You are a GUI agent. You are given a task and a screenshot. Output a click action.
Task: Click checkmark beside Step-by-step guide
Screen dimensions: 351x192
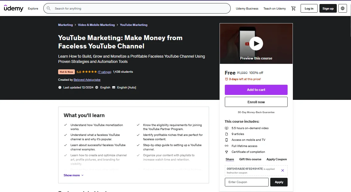pos(138,145)
